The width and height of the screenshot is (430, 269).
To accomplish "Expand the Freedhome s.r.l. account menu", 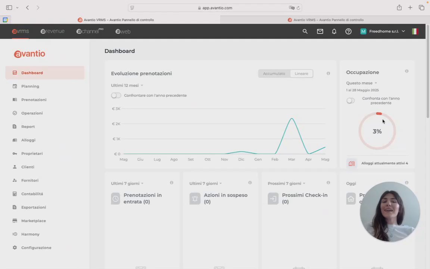I will [383, 31].
